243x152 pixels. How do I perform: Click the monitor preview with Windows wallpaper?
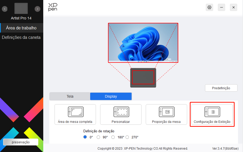pyautogui.click(x=143, y=43)
